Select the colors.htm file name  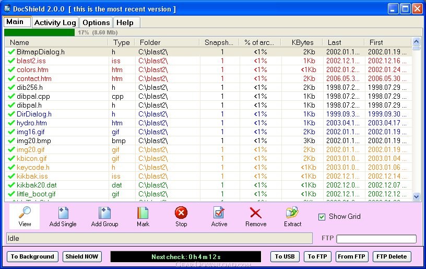pyautogui.click(x=32, y=70)
